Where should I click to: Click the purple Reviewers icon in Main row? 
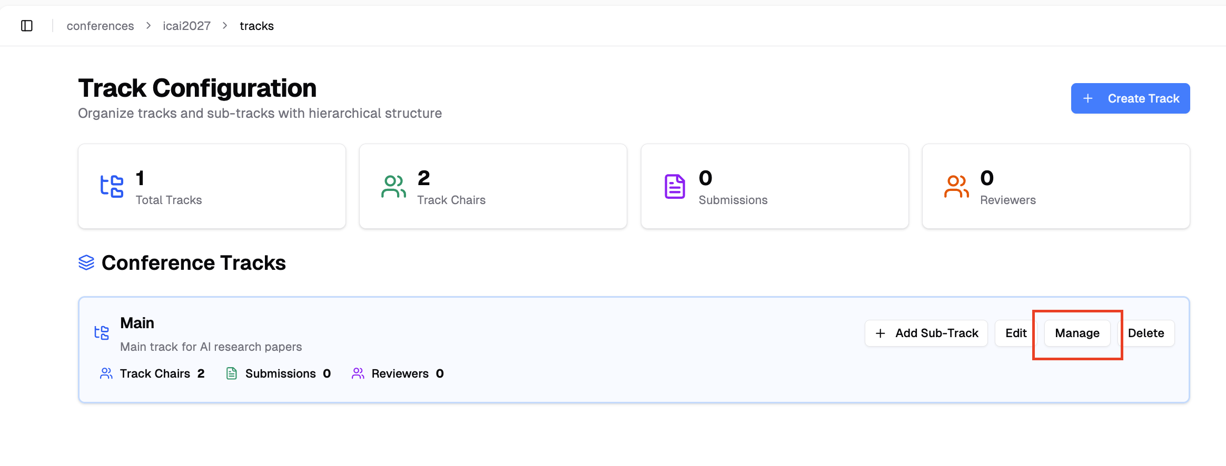(x=358, y=373)
